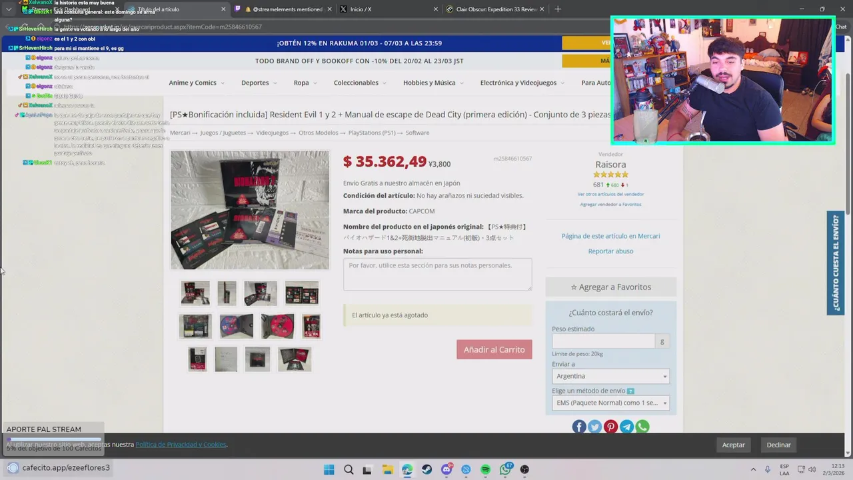Accept the cookies notice
Image resolution: width=853 pixels, height=480 pixels.
coord(733,445)
